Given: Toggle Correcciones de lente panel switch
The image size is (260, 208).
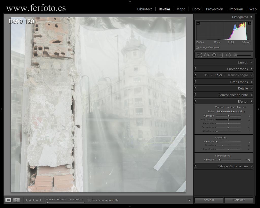Looking at the screenshot, I should (x=196, y=95).
